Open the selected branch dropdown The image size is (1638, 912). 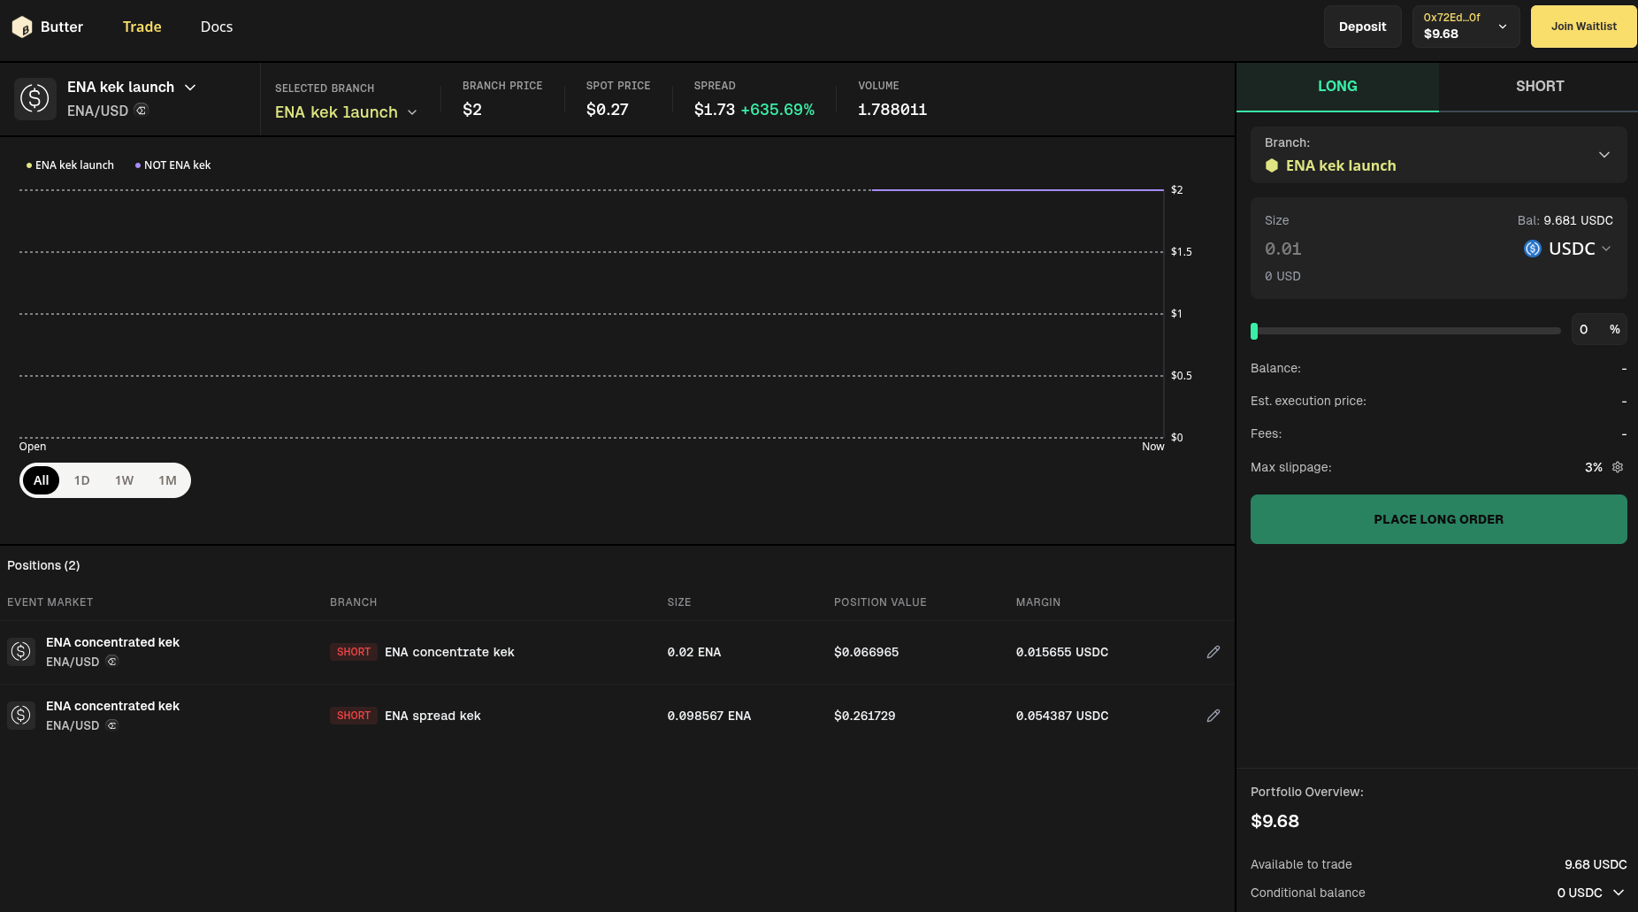pos(346,112)
